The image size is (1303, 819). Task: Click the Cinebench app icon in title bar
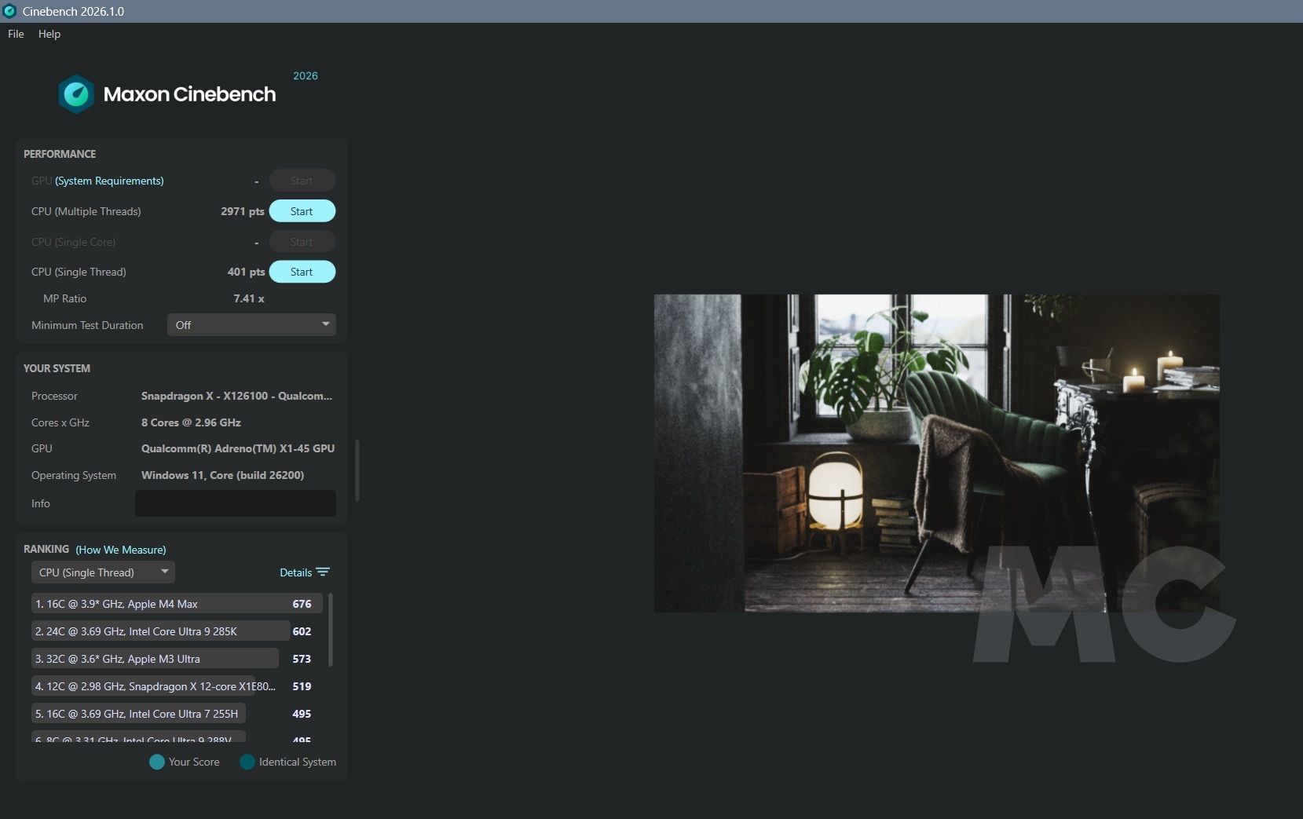(9, 11)
